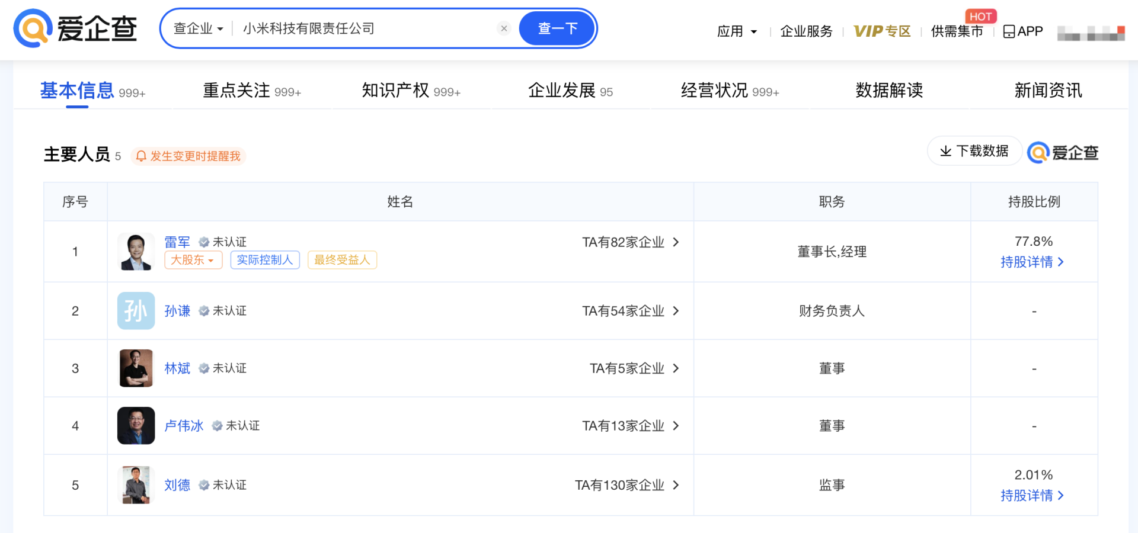Expand TA有13家企业 for 卢伟冰

(630, 426)
